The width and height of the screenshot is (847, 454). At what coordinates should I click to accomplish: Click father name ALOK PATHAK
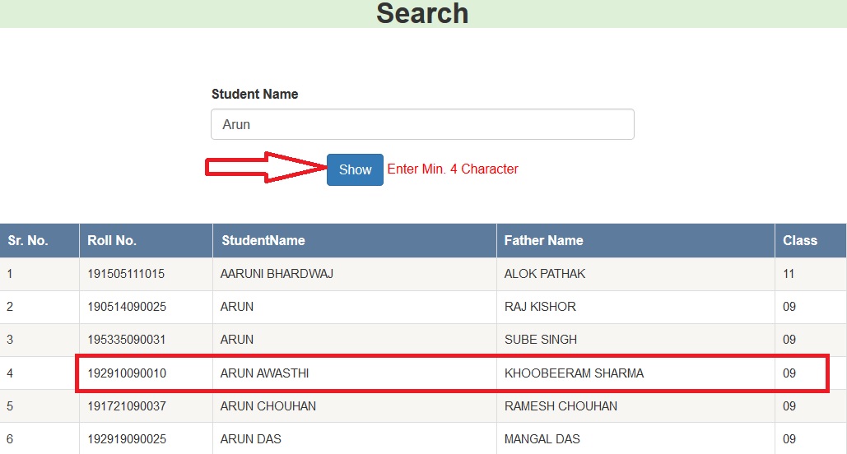[x=544, y=274]
